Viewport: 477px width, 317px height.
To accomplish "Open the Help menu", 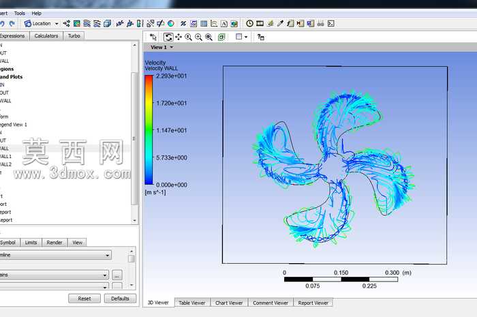I will pyautogui.click(x=37, y=13).
